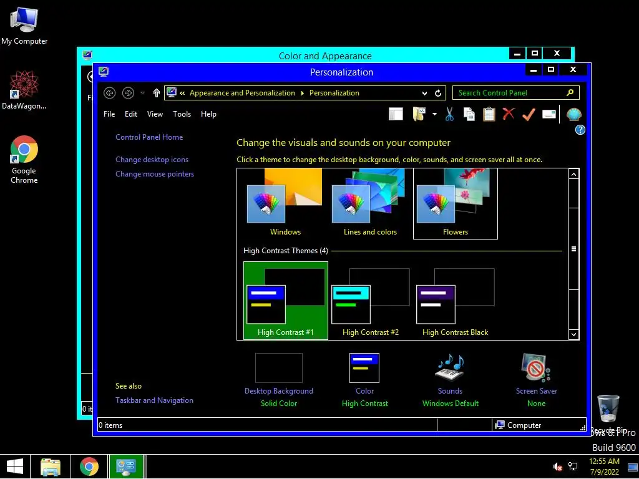
Task: Select the Lines and colors theme
Action: [370, 203]
